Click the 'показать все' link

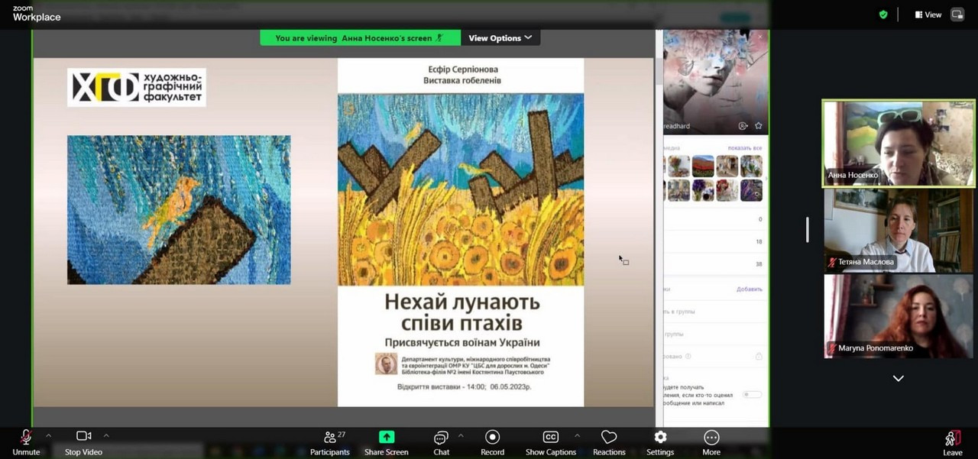(x=744, y=148)
